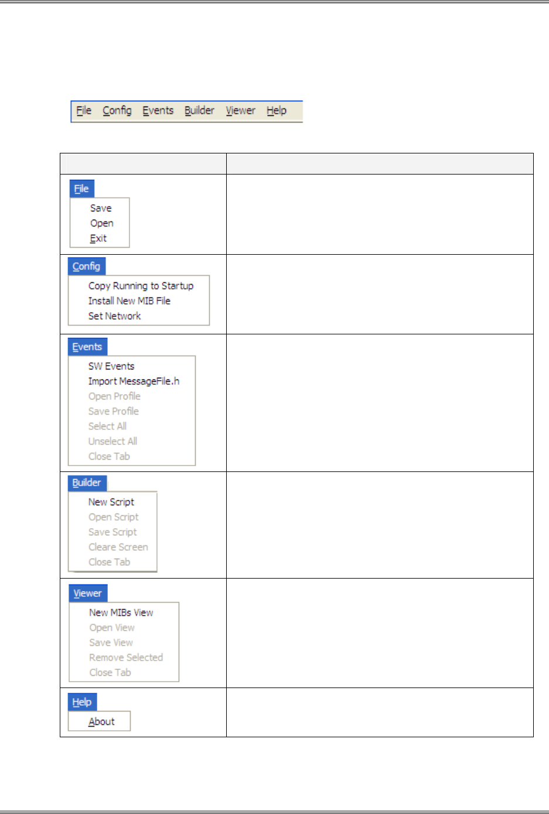Click Set Network in Config menu

(115, 316)
